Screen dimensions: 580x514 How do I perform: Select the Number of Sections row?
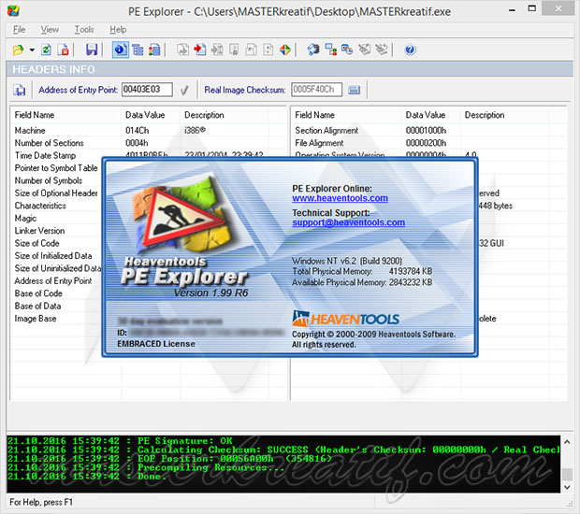coord(148,143)
